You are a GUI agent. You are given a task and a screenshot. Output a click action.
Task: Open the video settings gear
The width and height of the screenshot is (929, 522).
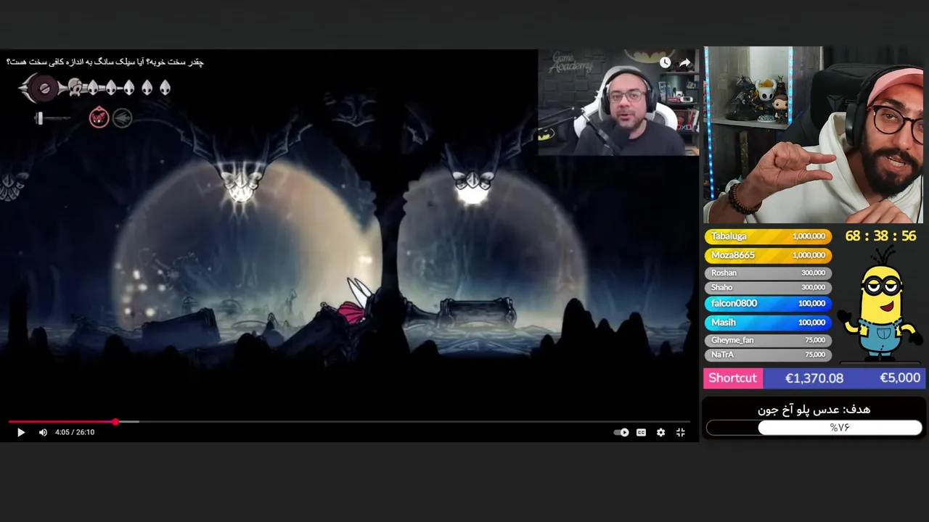pyautogui.click(x=660, y=432)
